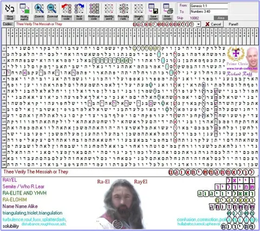Click the Save screen floppy disk icon
This screenshot has height=231, width=260.
pos(153,8)
